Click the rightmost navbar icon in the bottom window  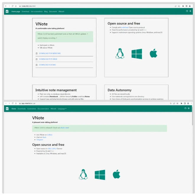click(x=189, y=108)
